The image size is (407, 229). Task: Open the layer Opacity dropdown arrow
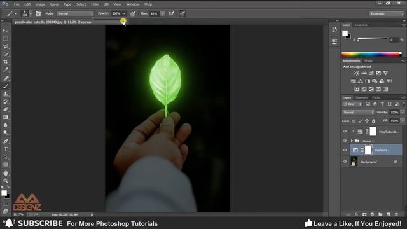403,113
